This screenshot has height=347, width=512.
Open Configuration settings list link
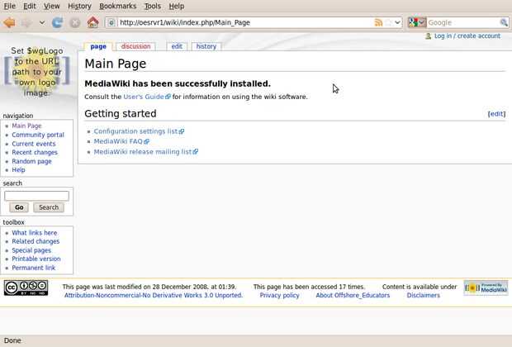(x=139, y=131)
